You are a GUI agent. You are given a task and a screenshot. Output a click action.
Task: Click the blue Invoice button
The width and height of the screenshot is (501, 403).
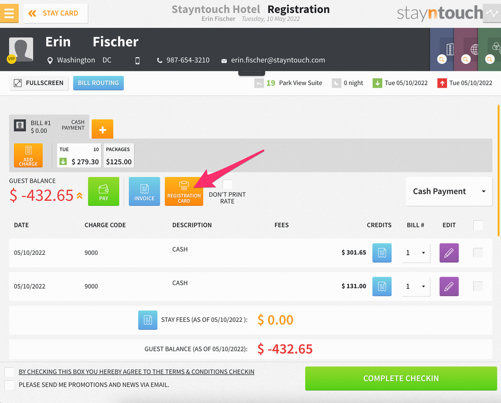144,191
